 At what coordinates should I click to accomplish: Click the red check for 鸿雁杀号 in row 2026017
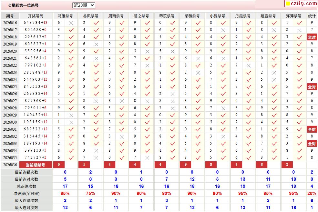coord(71,30)
